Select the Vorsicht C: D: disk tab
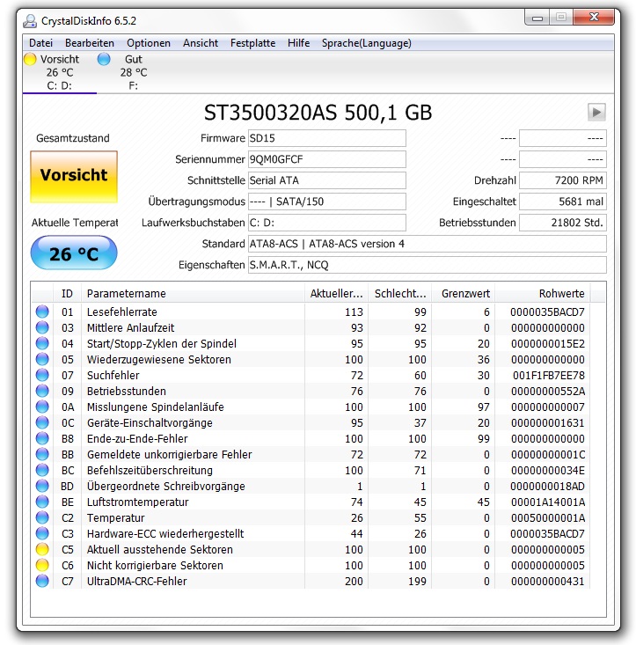This screenshot has width=636, height=645. (x=60, y=72)
